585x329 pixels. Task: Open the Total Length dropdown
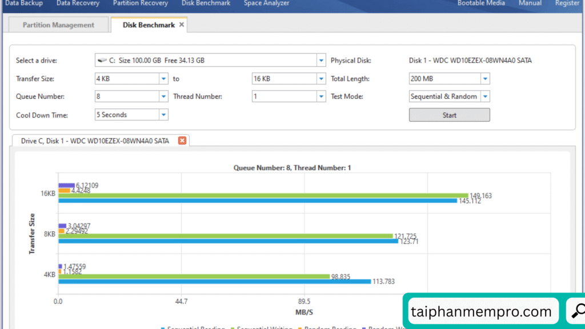pyautogui.click(x=485, y=79)
